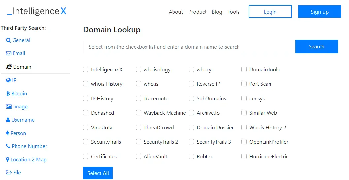The width and height of the screenshot is (349, 180).
Task: Click the map pin icon for Location
Action: click(8, 160)
